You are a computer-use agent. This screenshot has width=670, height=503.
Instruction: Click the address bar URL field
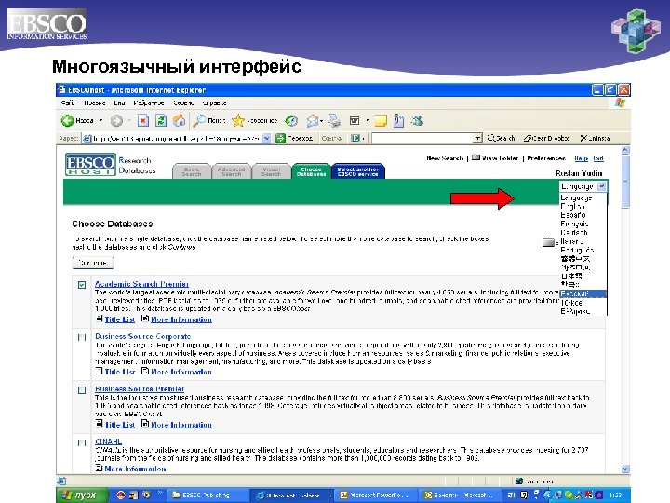pyautogui.click(x=176, y=138)
